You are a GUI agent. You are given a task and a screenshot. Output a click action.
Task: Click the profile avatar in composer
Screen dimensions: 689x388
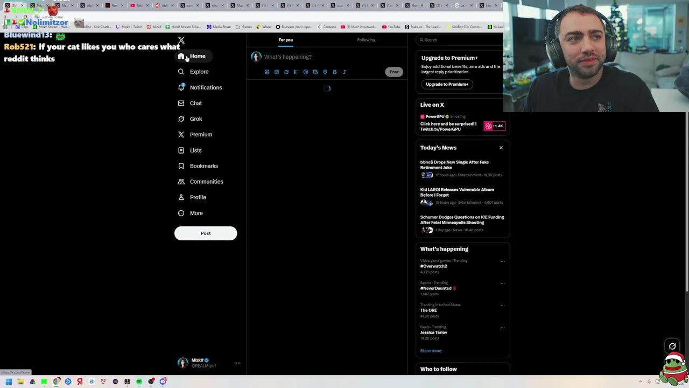(256, 57)
